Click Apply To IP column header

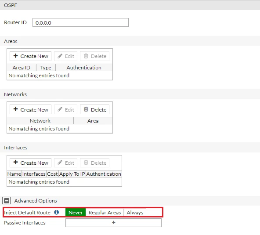[x=72, y=174]
